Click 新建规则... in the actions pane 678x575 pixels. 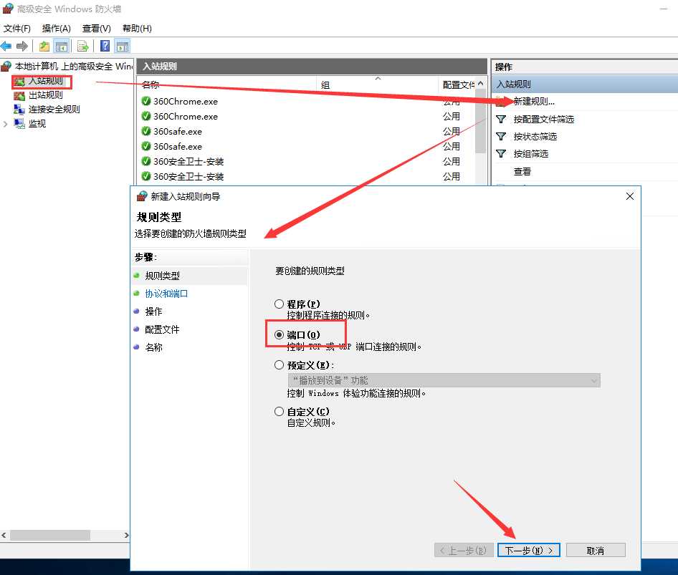[534, 102]
